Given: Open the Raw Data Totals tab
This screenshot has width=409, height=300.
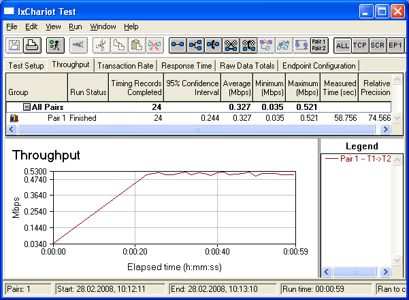Looking at the screenshot, I should 247,66.
